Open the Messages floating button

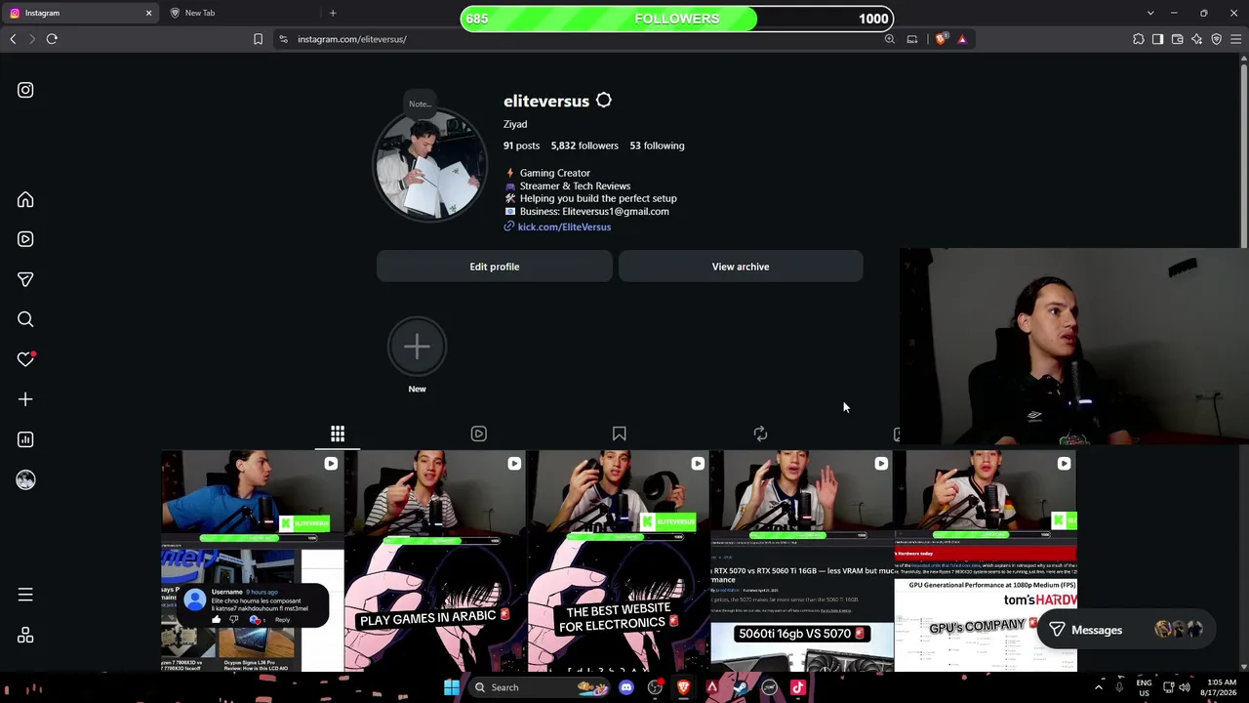click(x=1125, y=630)
